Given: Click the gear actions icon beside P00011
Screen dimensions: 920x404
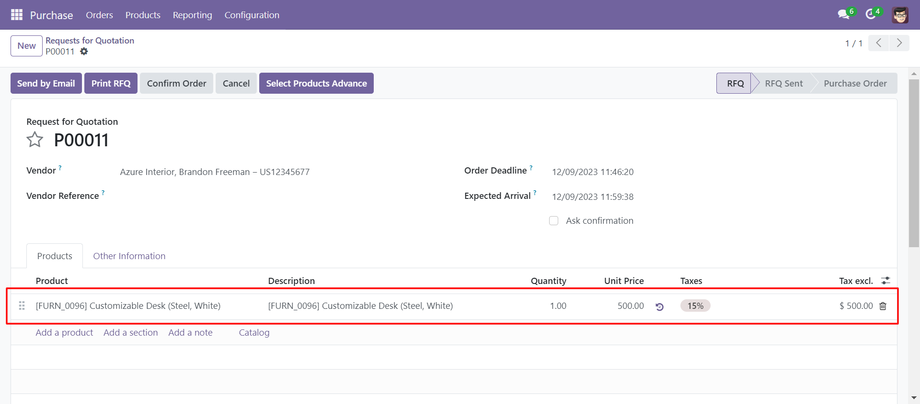Looking at the screenshot, I should click(x=84, y=51).
